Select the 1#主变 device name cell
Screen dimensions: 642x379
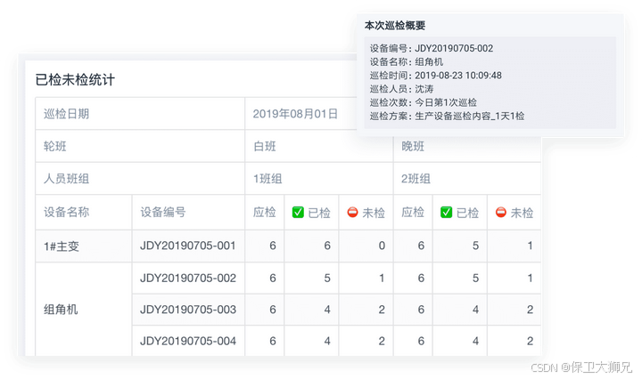tap(84, 246)
